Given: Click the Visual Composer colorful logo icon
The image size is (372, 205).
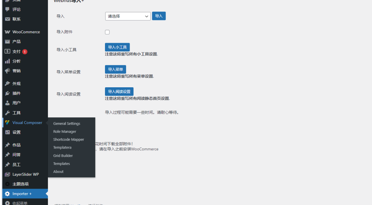Looking at the screenshot, I should click(x=7, y=122).
